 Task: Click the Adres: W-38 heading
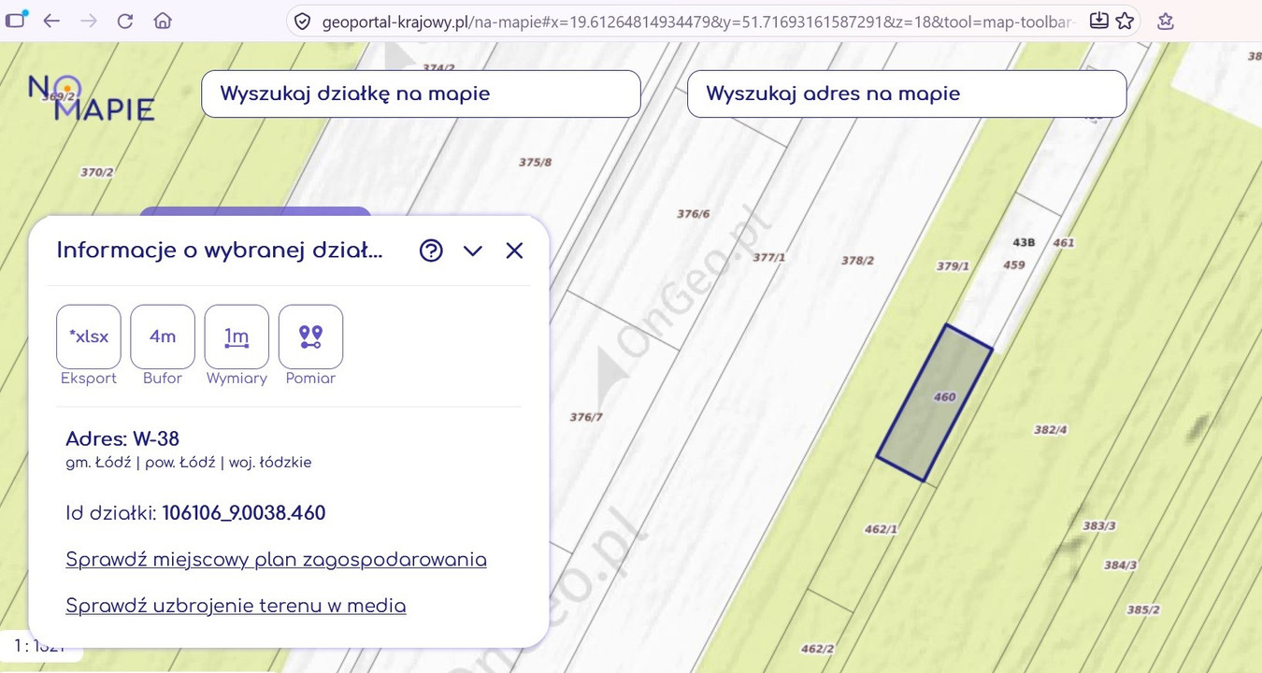(x=122, y=438)
